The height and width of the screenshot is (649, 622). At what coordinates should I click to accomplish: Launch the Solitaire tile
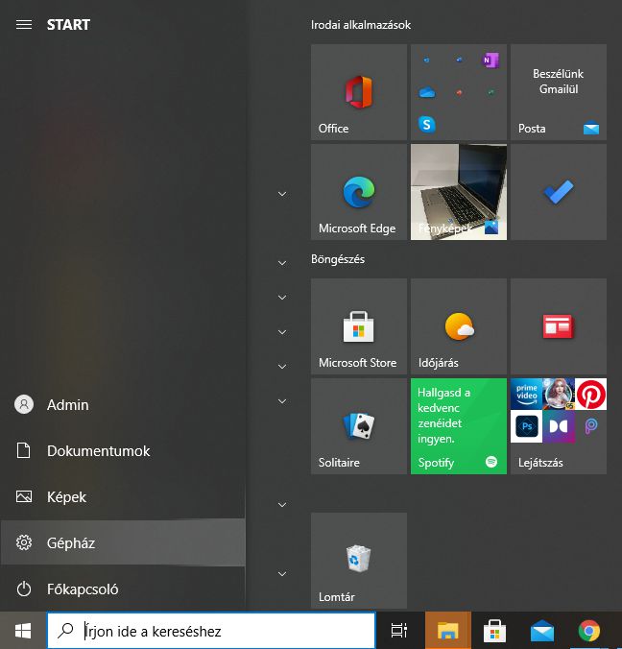click(359, 426)
